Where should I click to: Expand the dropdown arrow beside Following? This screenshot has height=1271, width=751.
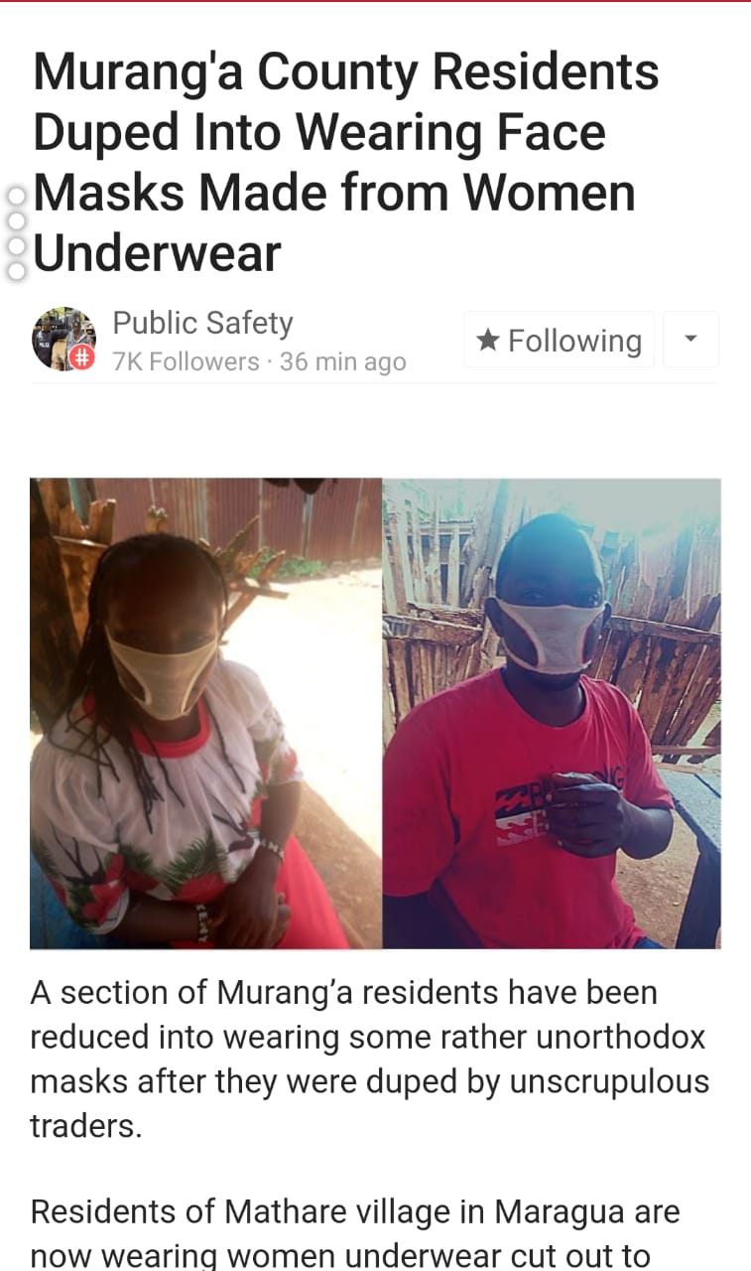click(690, 339)
